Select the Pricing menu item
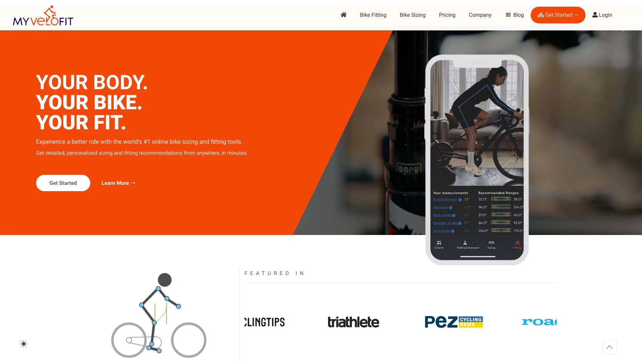Screen dimensions: 642x361 click(447, 15)
